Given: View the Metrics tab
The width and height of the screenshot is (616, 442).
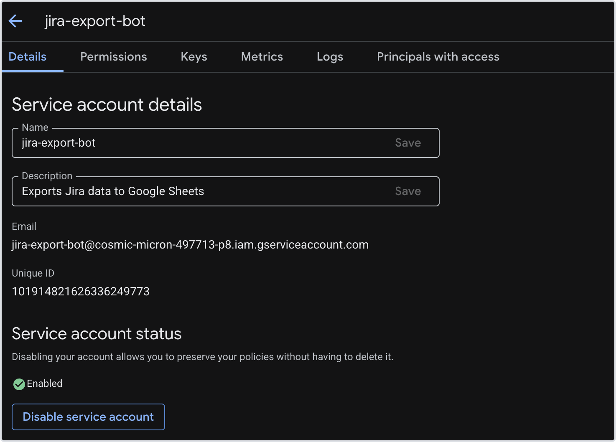Looking at the screenshot, I should 262,57.
